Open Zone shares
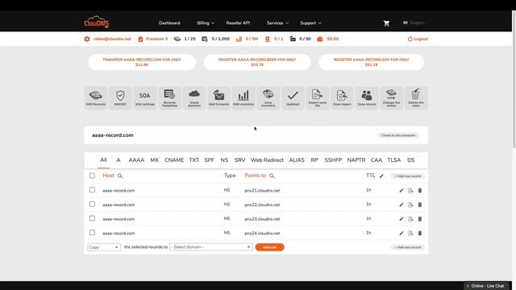The width and height of the screenshot is (516, 290). (x=367, y=98)
